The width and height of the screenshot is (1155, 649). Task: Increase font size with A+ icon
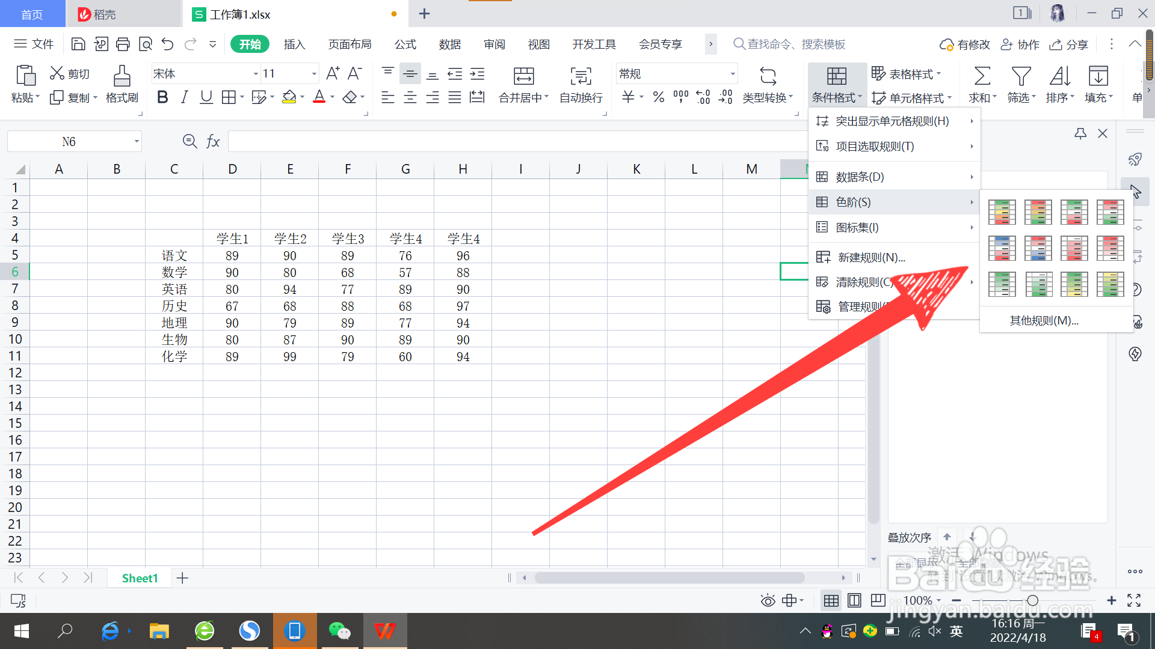click(x=333, y=73)
